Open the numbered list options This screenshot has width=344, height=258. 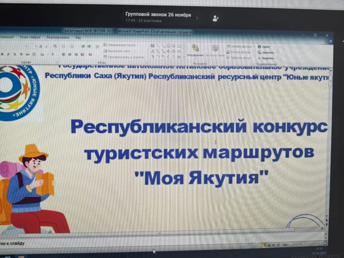[x=72, y=47]
